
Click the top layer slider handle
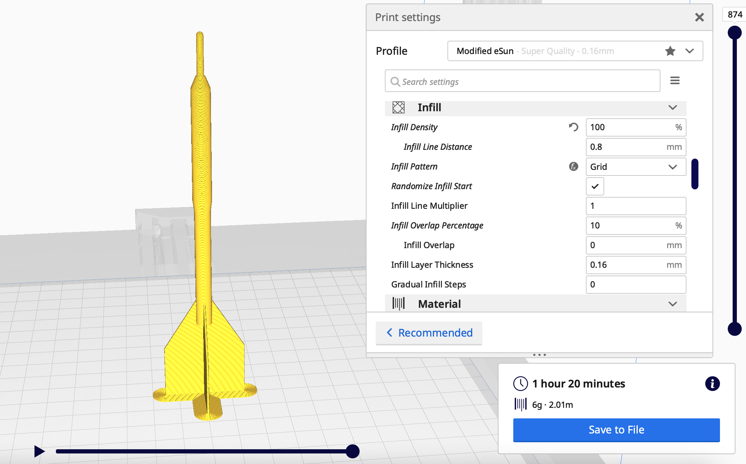[734, 33]
